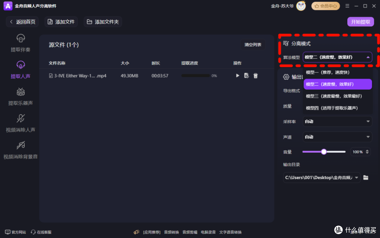This screenshot has width=380, height=238.
Task: Play the 3-IVE Either Way file
Action: [237, 75]
